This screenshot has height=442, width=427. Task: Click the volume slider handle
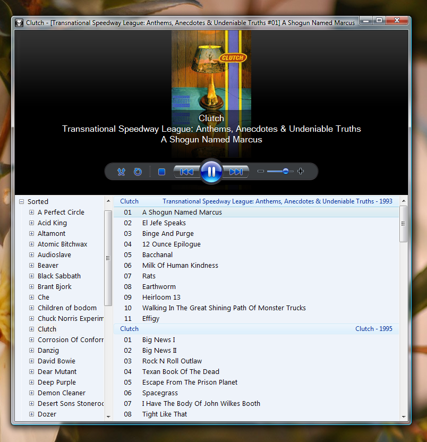(286, 171)
